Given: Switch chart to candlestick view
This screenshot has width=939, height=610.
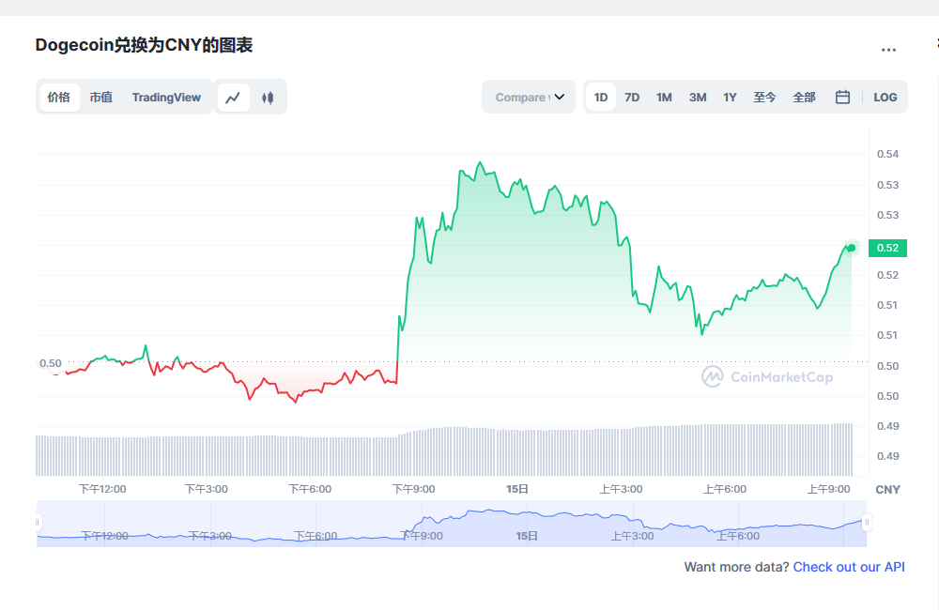Looking at the screenshot, I should pos(268,97).
